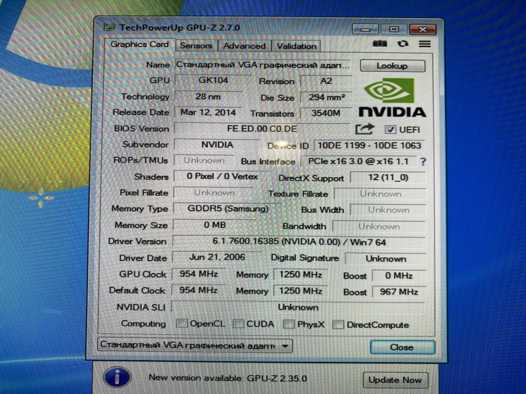Viewport: 526px width, 394px height.
Task: Click the Lookup button
Action: 392,66
